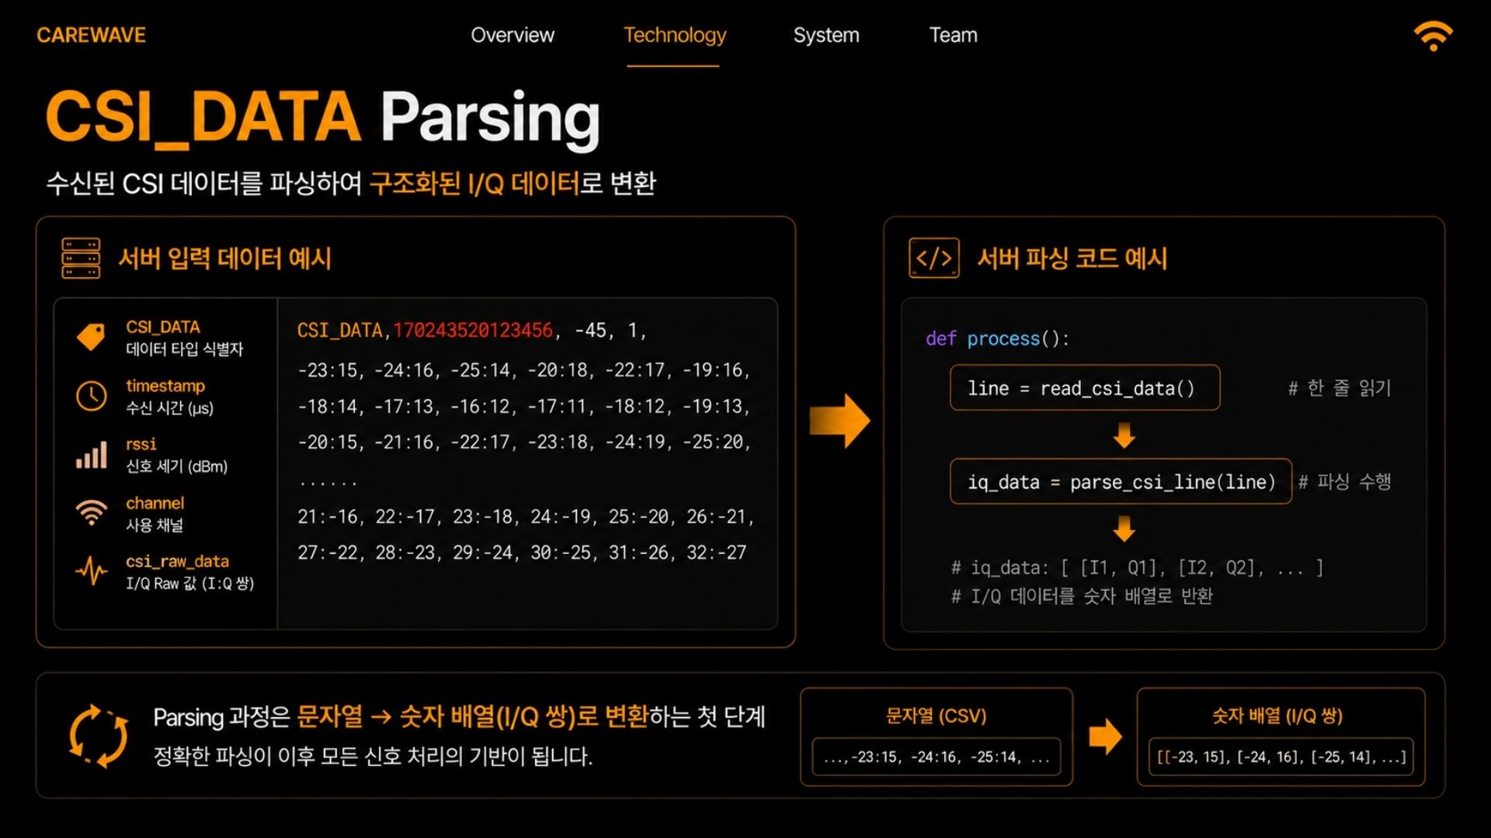Click the 'csi_raw_data' field label
The image size is (1491, 838).
[177, 561]
